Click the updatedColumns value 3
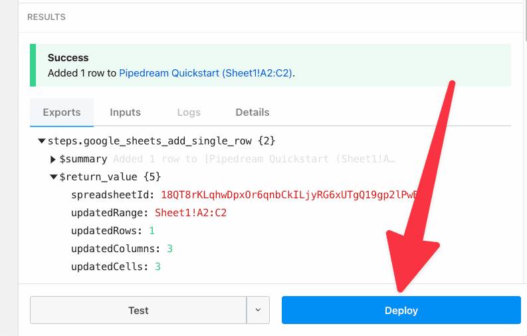 [x=169, y=249]
